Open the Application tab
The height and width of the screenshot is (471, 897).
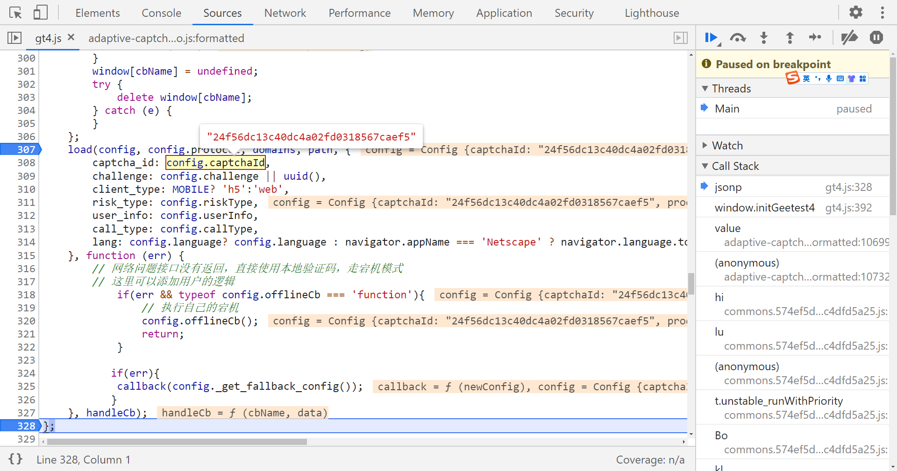click(504, 13)
